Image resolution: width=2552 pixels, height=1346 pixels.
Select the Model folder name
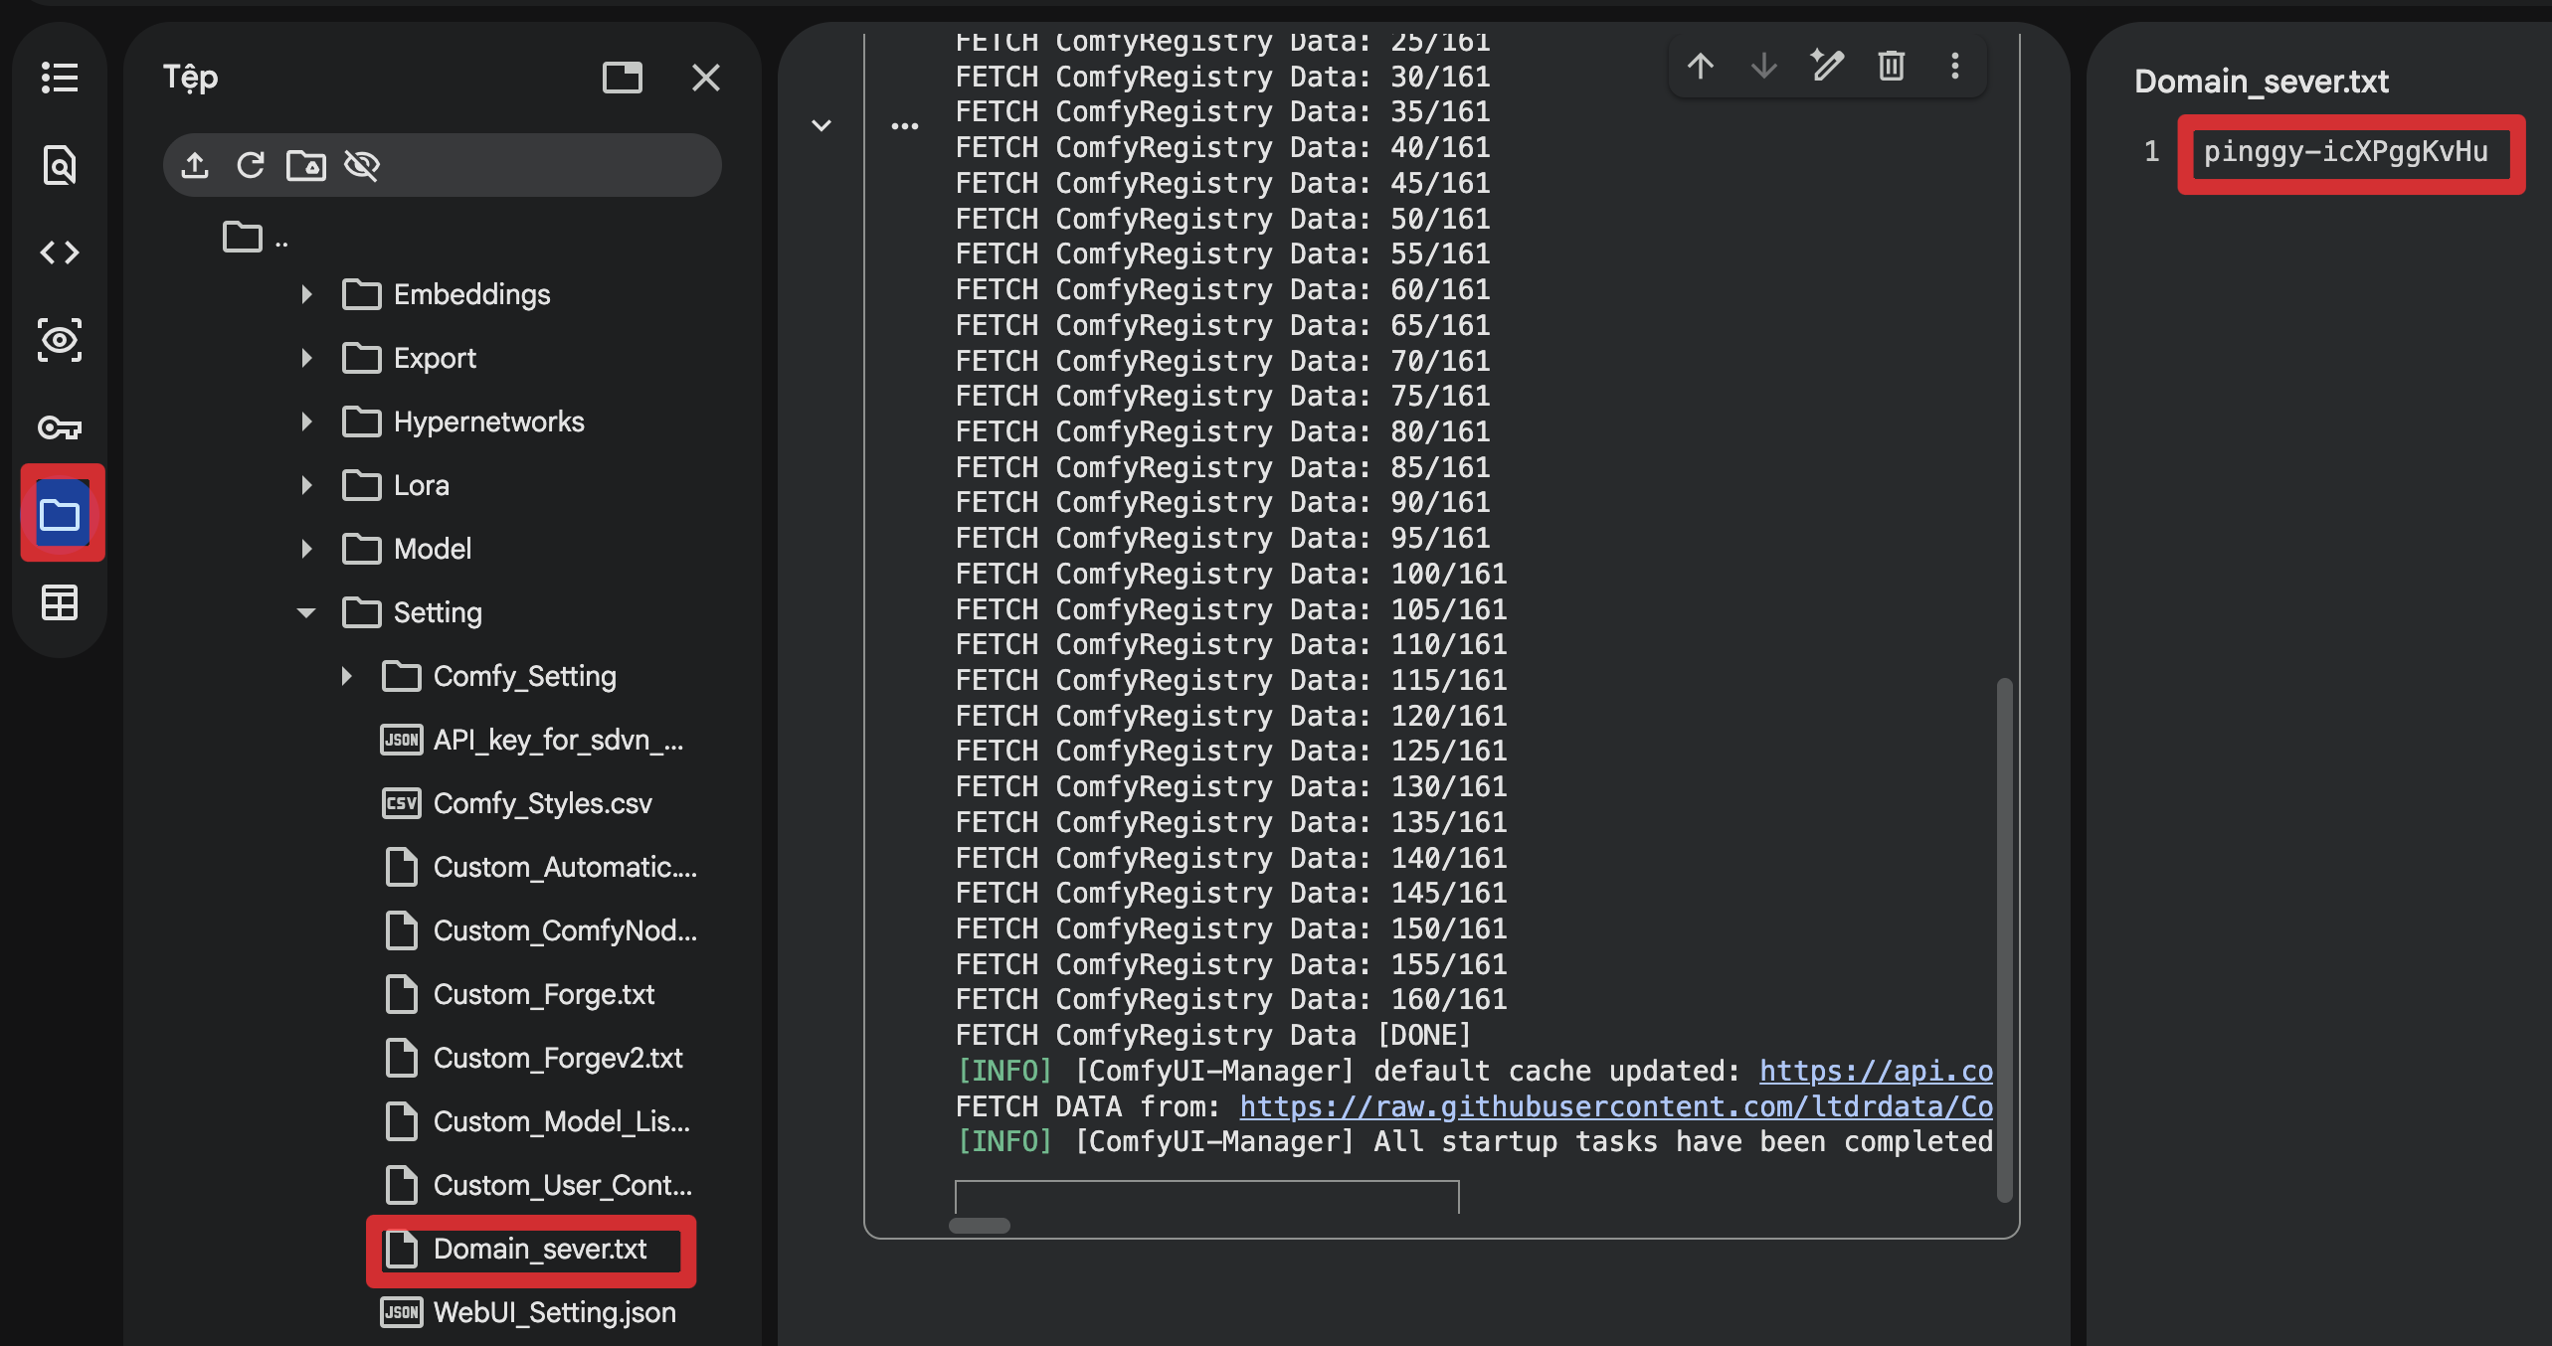click(x=433, y=549)
